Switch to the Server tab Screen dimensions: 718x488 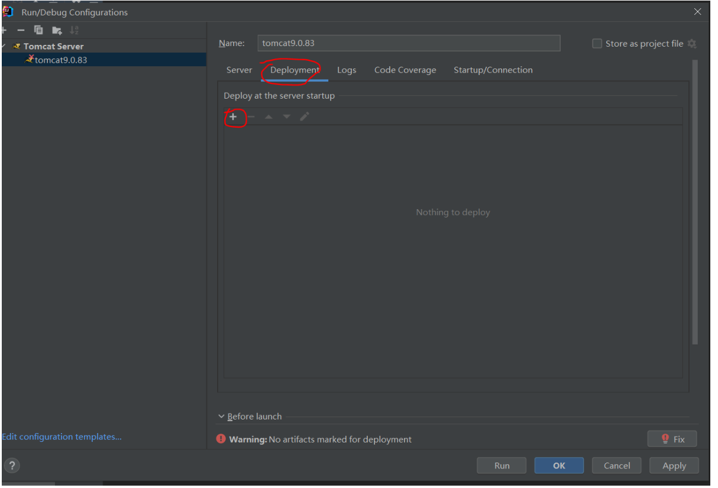[239, 70]
